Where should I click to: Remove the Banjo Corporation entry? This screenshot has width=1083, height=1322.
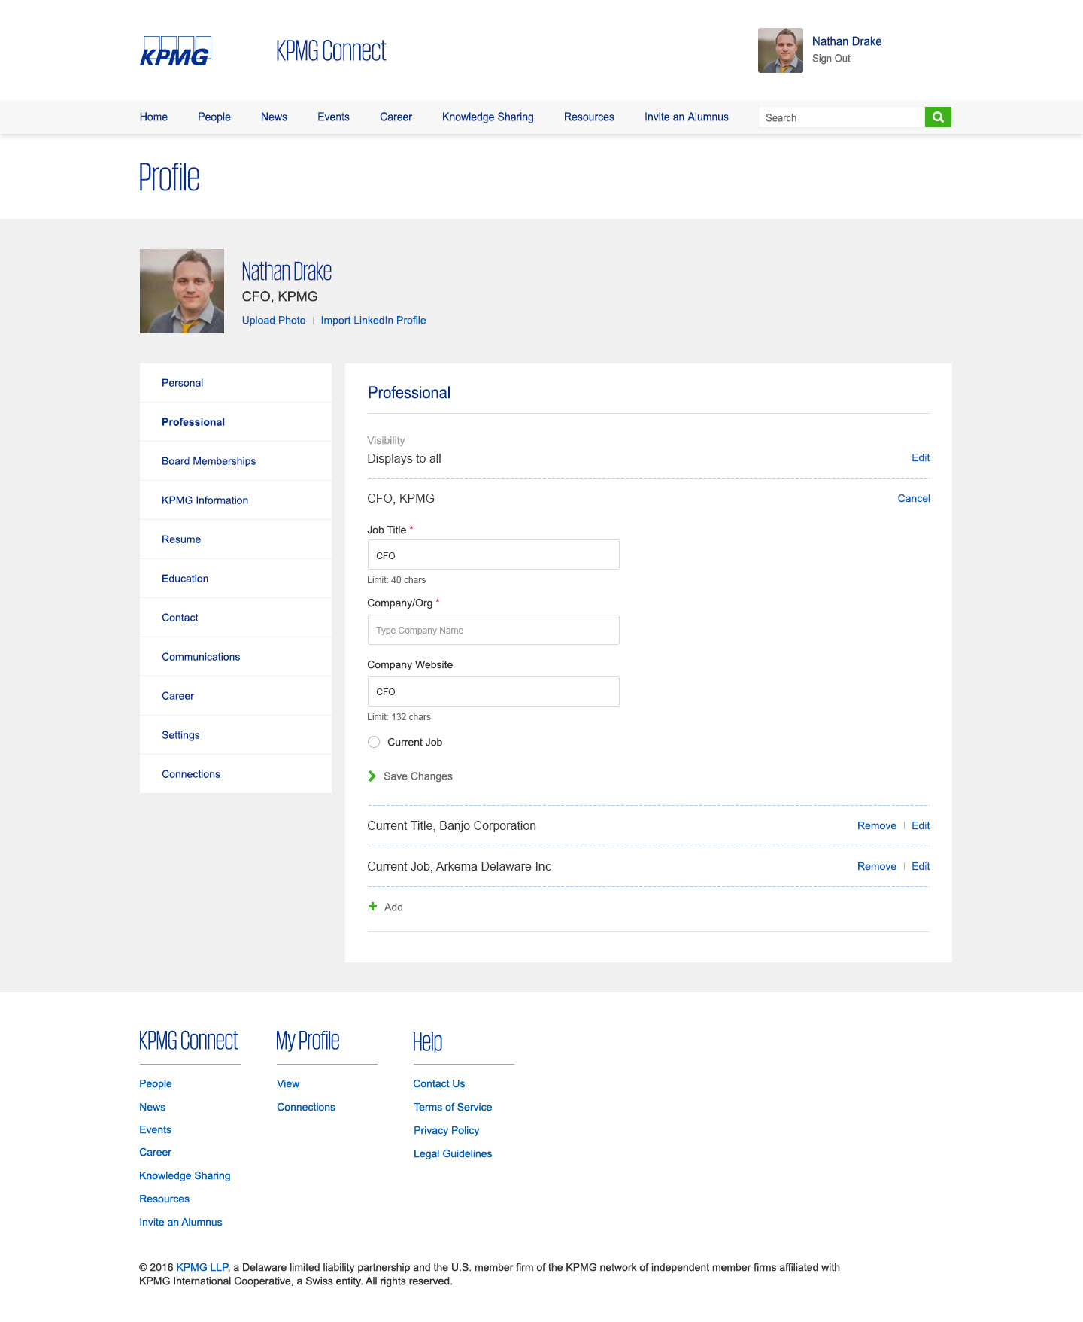click(x=877, y=825)
